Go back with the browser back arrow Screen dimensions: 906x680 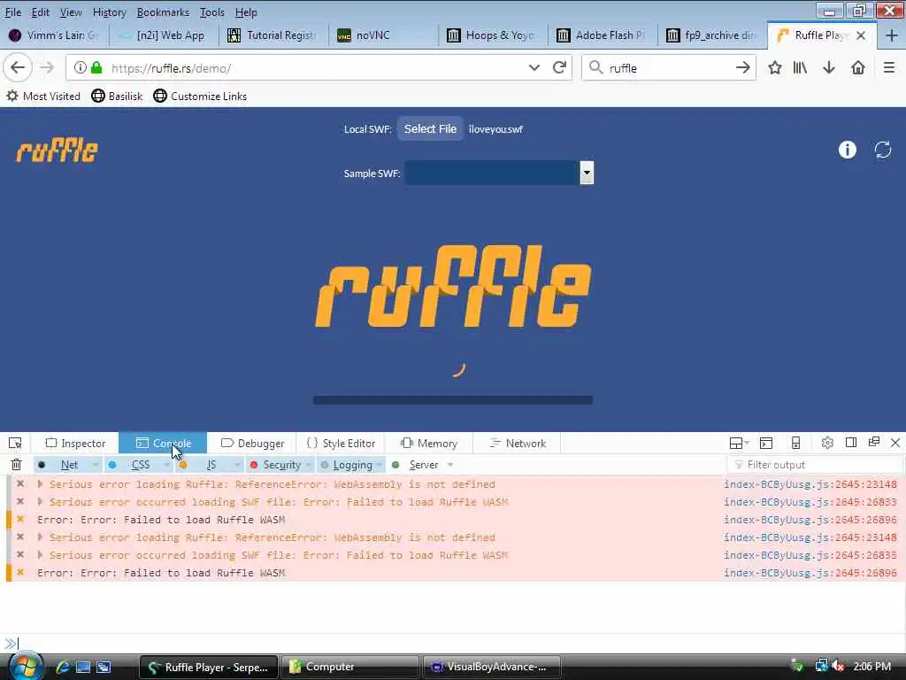18,67
